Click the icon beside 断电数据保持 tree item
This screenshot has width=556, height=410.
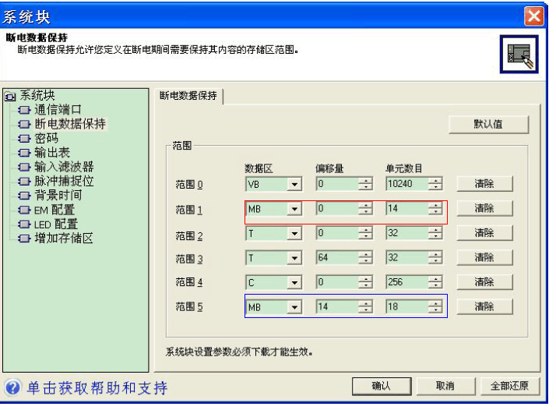(x=24, y=124)
